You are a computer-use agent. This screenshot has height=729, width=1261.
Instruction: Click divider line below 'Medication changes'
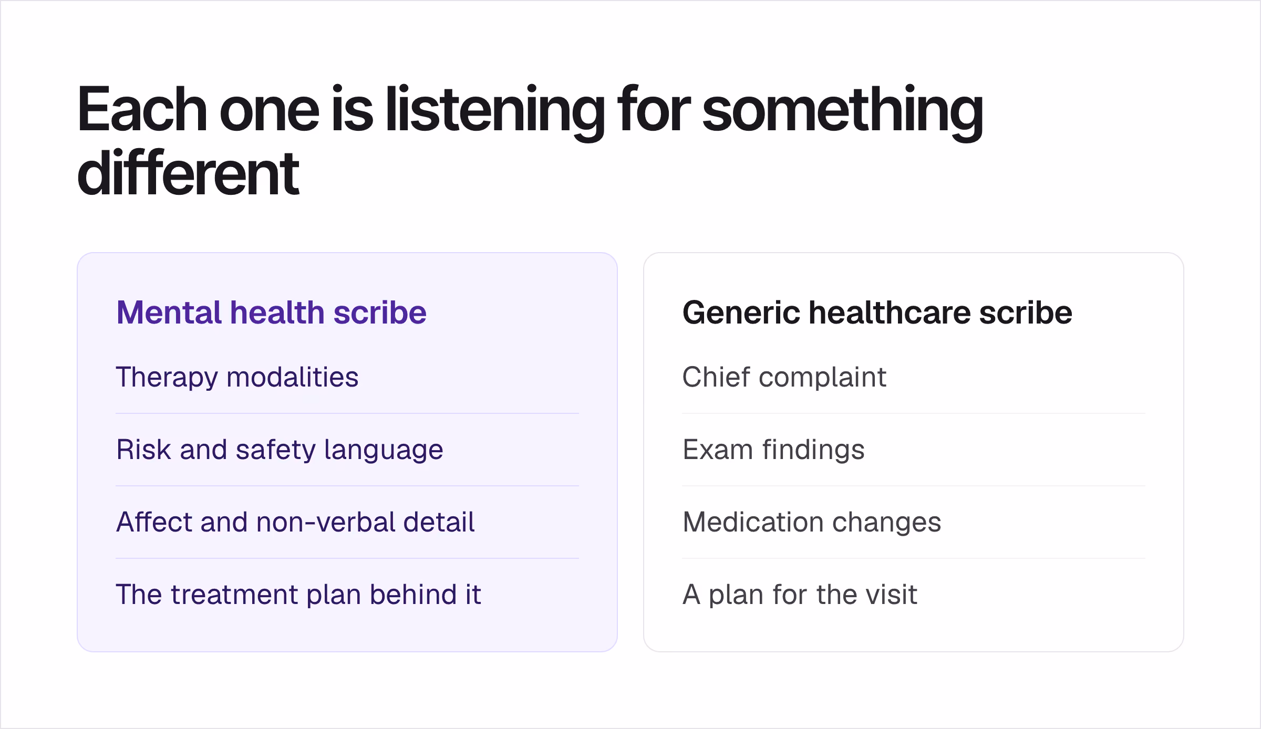pyautogui.click(x=914, y=558)
